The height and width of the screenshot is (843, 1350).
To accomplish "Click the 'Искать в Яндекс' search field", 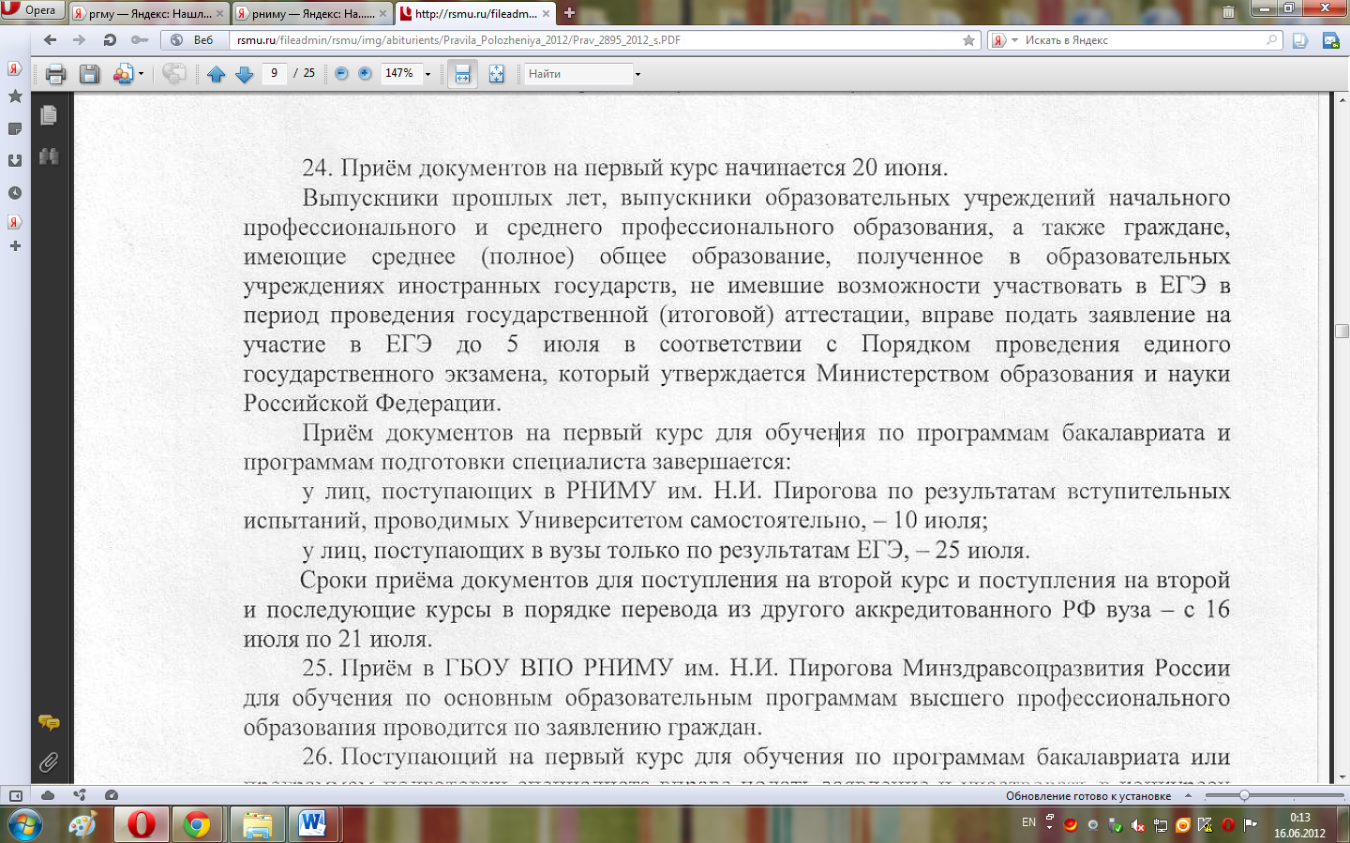I will (1142, 40).
